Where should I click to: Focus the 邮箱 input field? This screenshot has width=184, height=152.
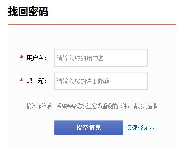(x=101, y=81)
